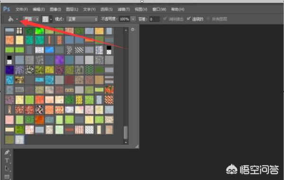Screen dimensions: 284x180
Task: Enable the 所有图层 all layers checkbox
Action: (208, 19)
